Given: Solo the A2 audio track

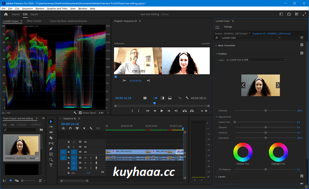Looking at the screenshot, I should [91, 163].
